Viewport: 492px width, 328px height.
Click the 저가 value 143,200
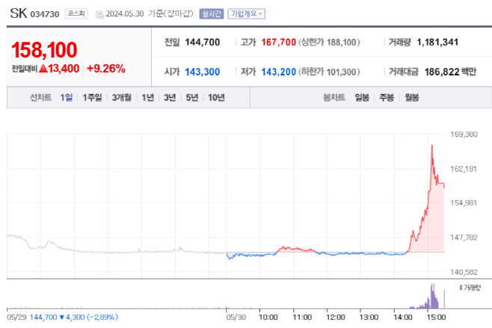(279, 72)
